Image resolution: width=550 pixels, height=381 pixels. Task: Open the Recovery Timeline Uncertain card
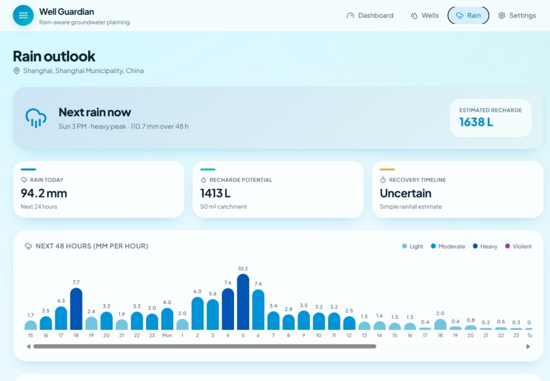(x=458, y=189)
